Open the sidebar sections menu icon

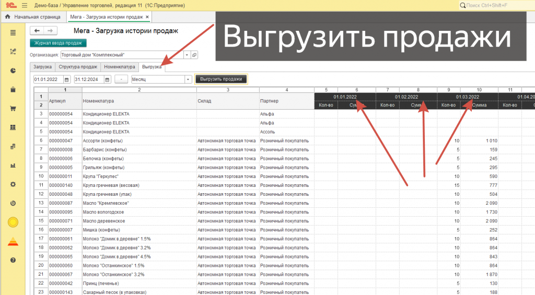coord(13,33)
